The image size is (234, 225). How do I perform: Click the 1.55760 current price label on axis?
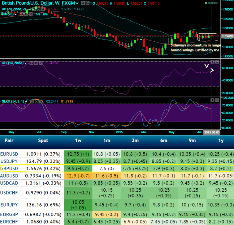pos(227,36)
